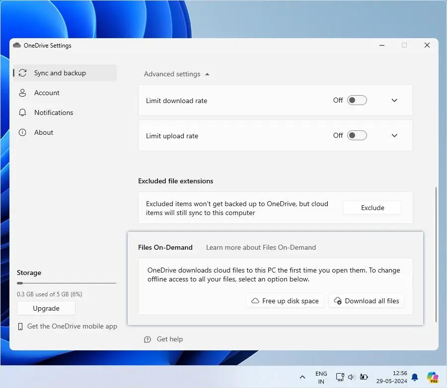Open the About section
The height and width of the screenshot is (388, 447).
[65, 133]
